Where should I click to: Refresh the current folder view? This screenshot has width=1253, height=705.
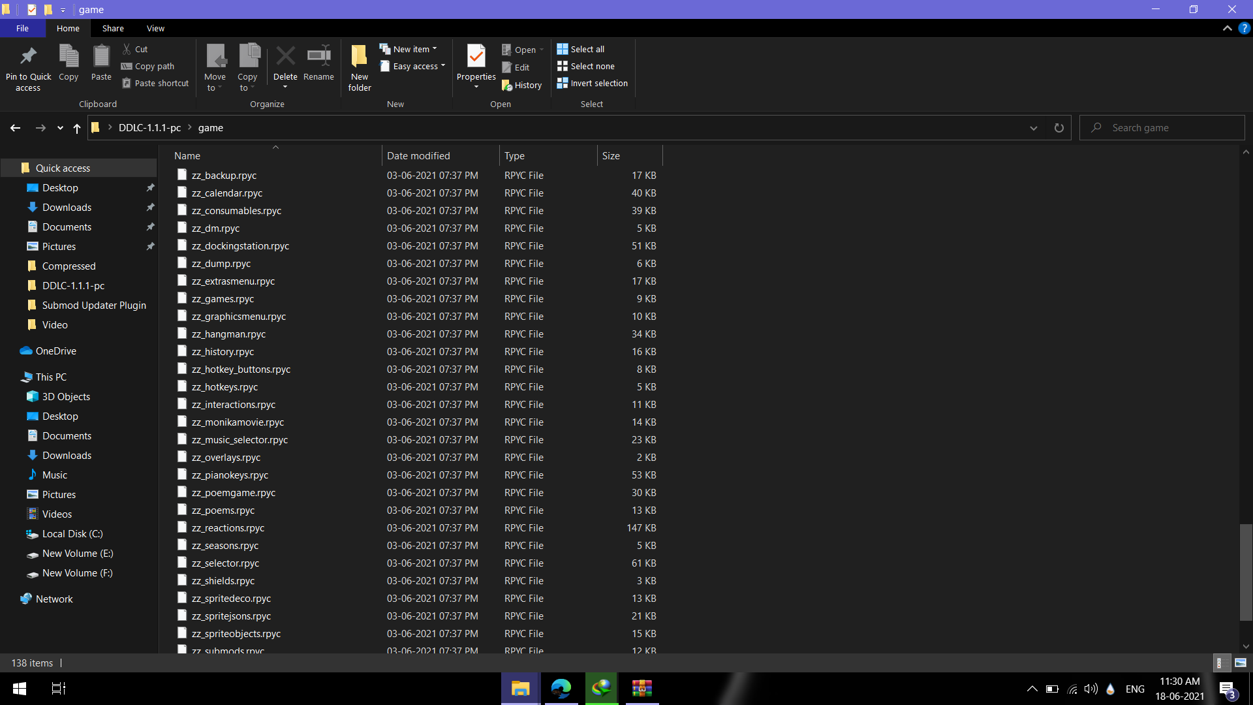click(1059, 128)
